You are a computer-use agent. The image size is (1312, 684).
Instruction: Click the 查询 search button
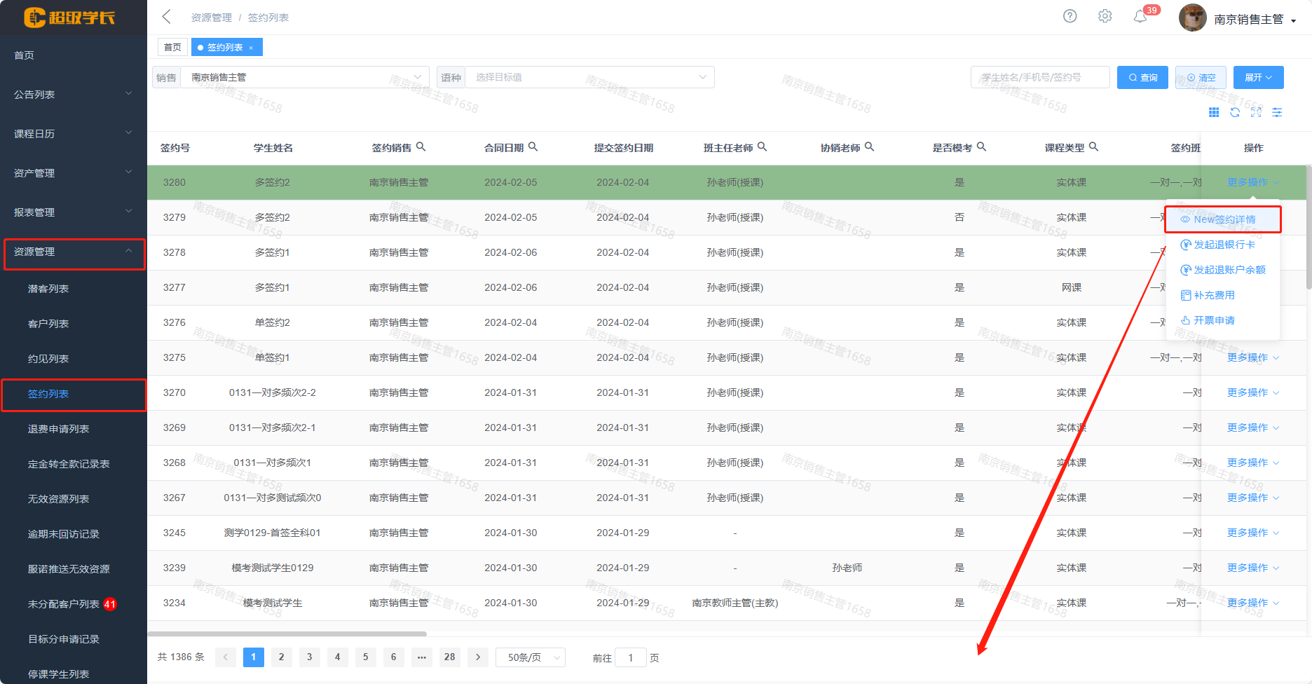point(1142,77)
